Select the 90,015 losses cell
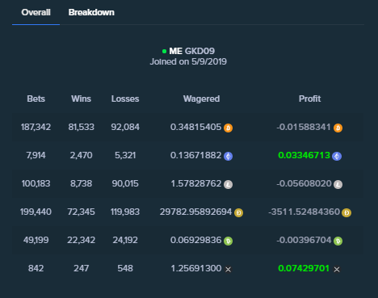 click(x=125, y=183)
